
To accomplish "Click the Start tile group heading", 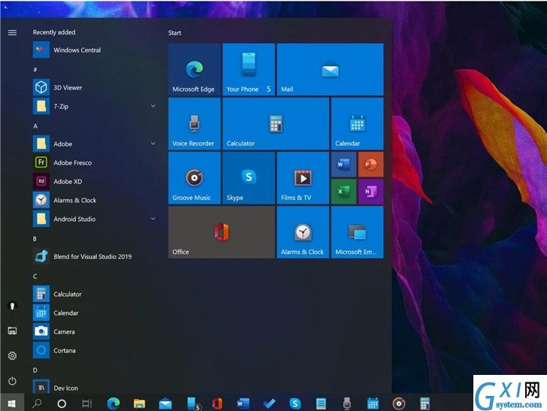I will pos(174,33).
